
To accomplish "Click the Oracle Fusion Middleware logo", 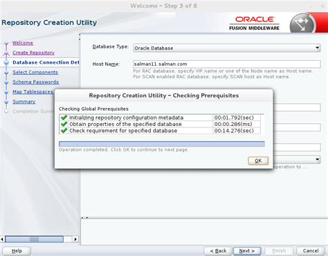I will tap(255, 23).
